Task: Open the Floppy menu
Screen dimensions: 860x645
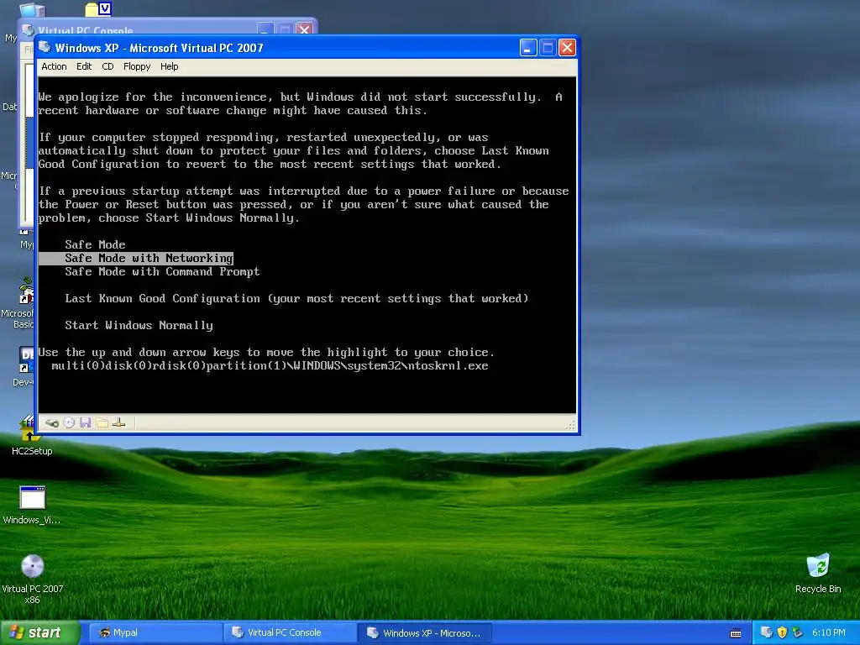Action: (x=137, y=66)
